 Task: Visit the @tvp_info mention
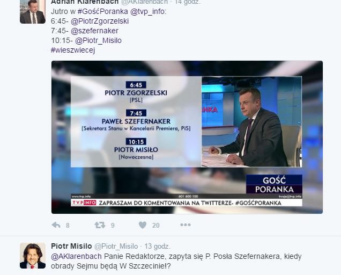tap(148, 11)
